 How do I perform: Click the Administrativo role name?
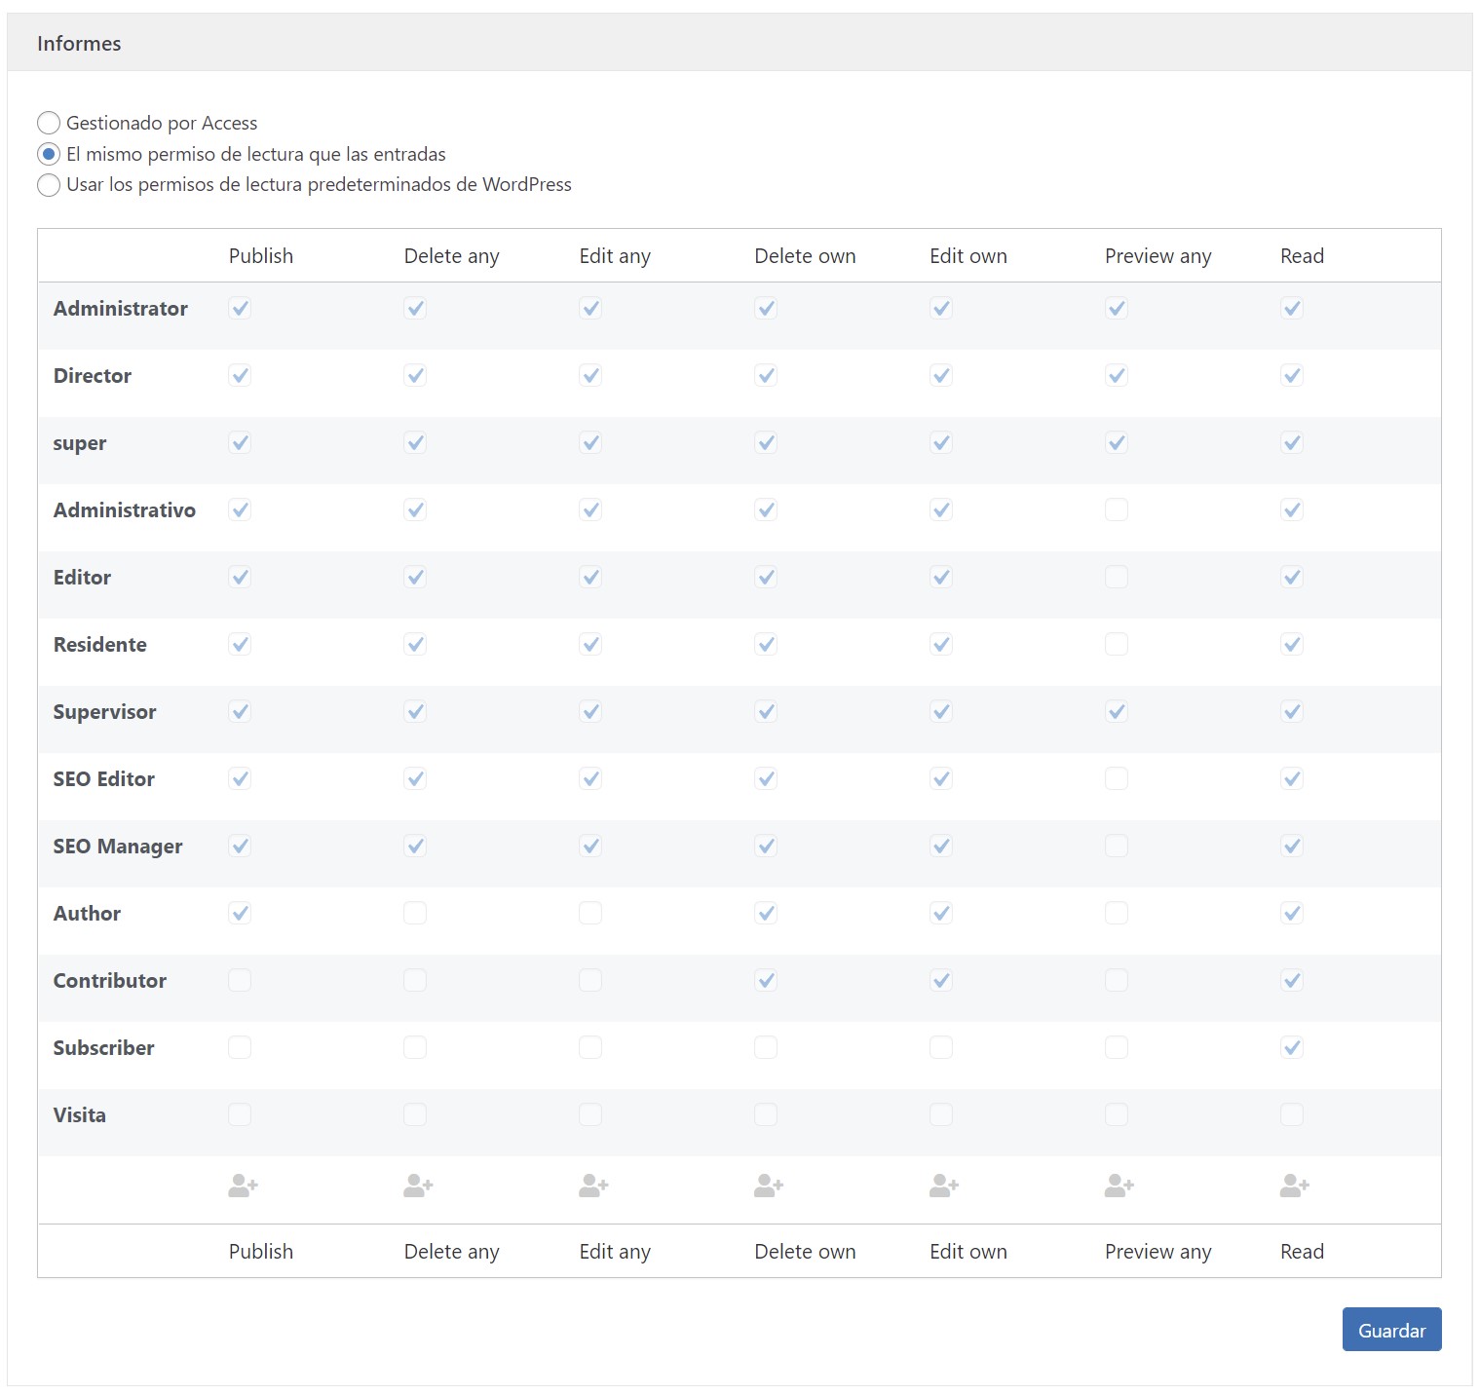[125, 509]
